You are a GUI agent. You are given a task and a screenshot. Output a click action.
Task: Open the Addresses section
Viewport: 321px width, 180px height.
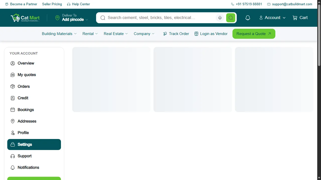34,121
